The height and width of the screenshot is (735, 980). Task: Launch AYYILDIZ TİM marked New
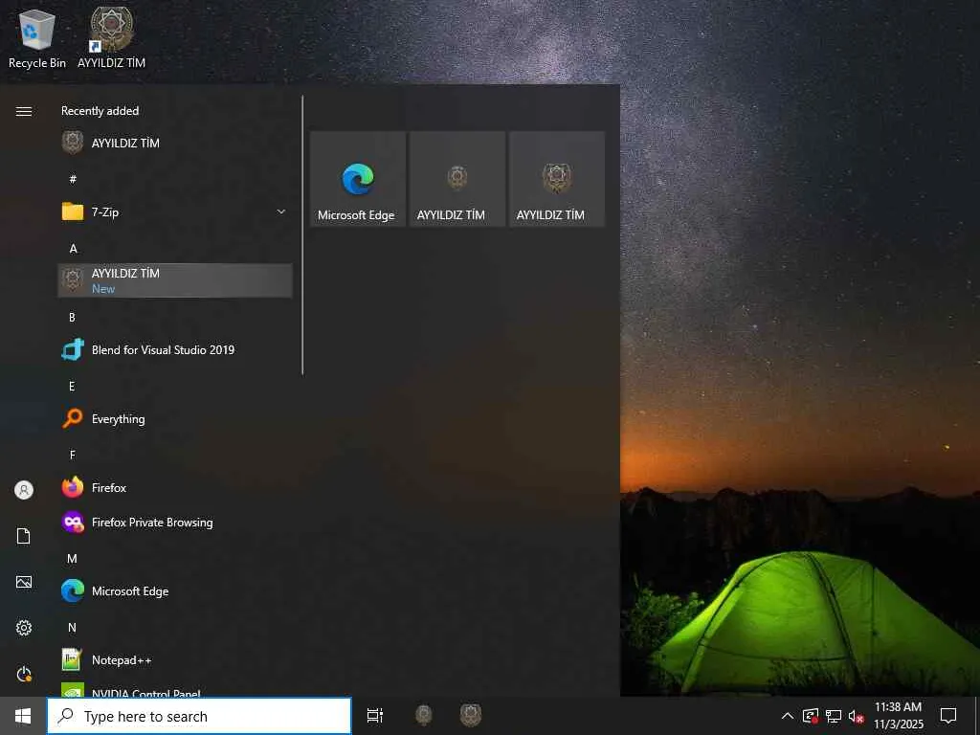coord(175,280)
